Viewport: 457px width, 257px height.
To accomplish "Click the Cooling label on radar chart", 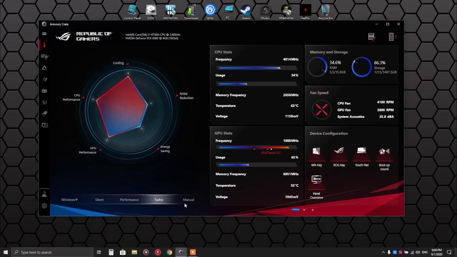I will [x=118, y=63].
